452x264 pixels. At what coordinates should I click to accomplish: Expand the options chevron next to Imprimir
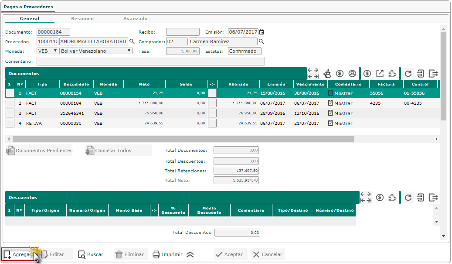(190, 254)
